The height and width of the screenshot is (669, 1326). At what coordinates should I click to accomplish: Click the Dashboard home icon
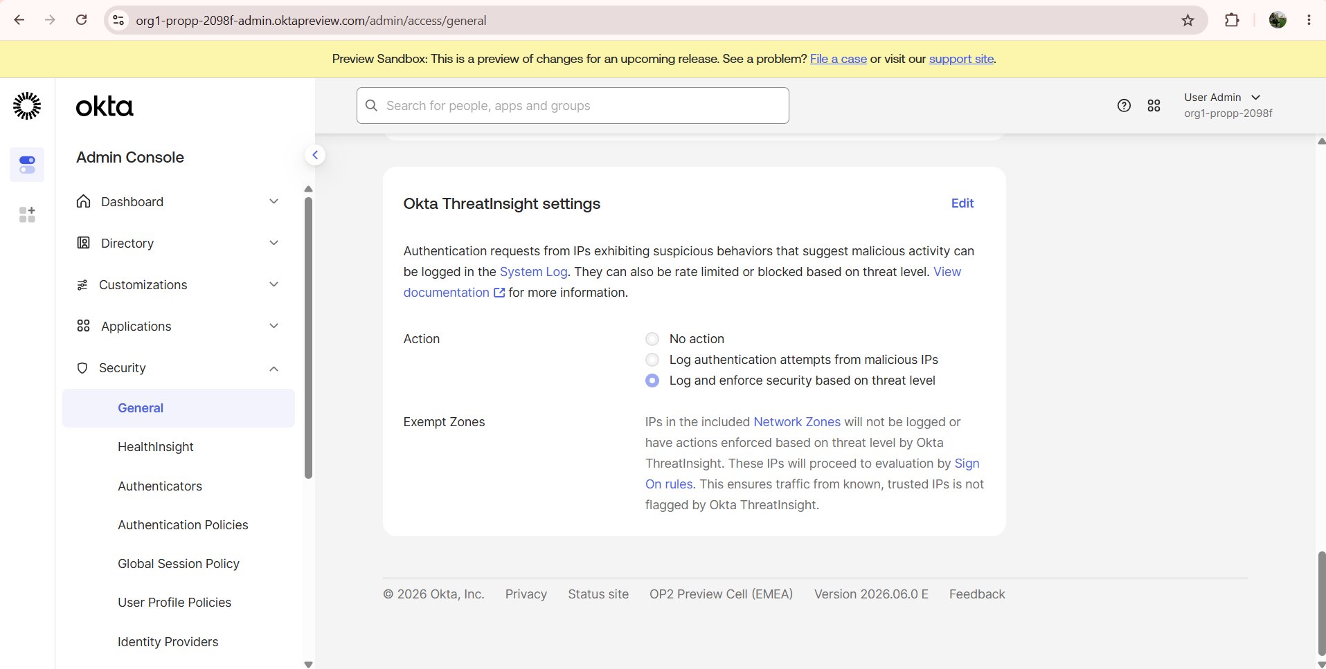coord(83,201)
